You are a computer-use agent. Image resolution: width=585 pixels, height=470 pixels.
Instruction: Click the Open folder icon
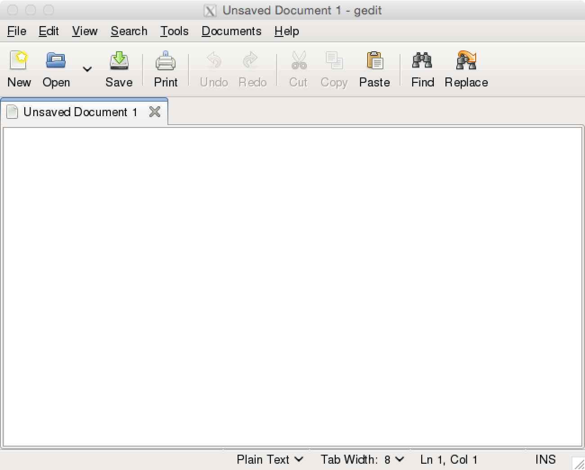[56, 60]
